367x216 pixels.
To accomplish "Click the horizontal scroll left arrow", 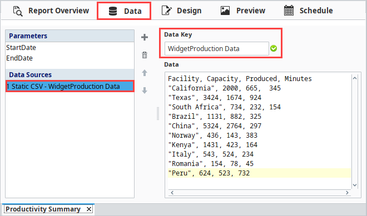I will pos(172,193).
